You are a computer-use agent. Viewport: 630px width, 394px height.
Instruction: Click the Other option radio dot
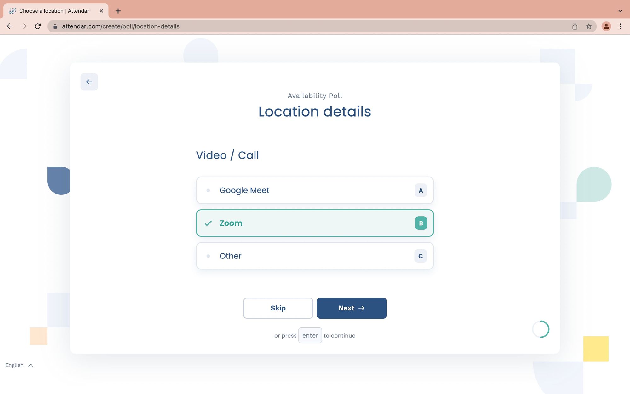[x=208, y=256]
